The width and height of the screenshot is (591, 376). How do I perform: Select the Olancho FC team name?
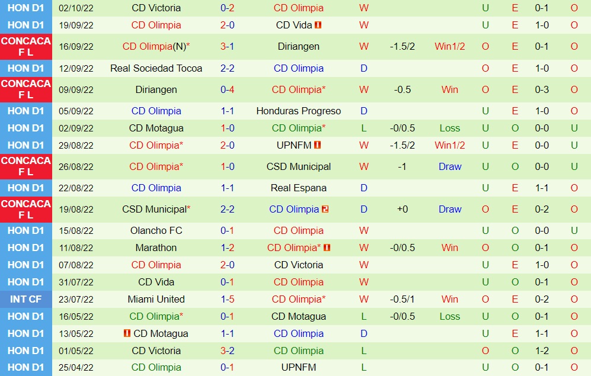point(156,230)
